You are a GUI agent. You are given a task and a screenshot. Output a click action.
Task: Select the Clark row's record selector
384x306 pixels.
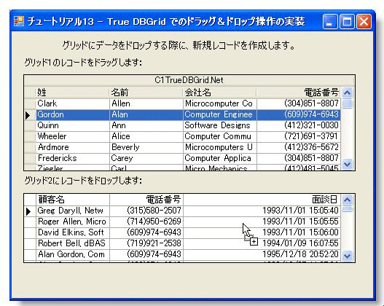[x=30, y=103]
